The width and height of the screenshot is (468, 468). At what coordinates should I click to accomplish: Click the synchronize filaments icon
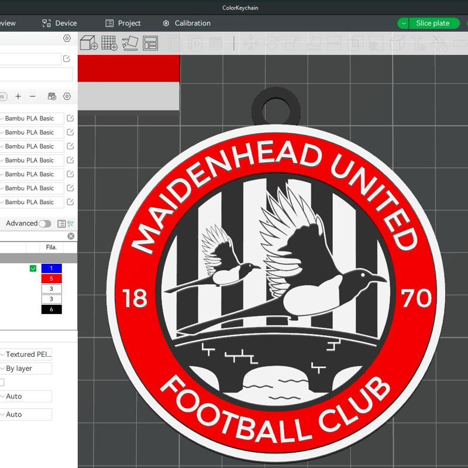(x=51, y=96)
